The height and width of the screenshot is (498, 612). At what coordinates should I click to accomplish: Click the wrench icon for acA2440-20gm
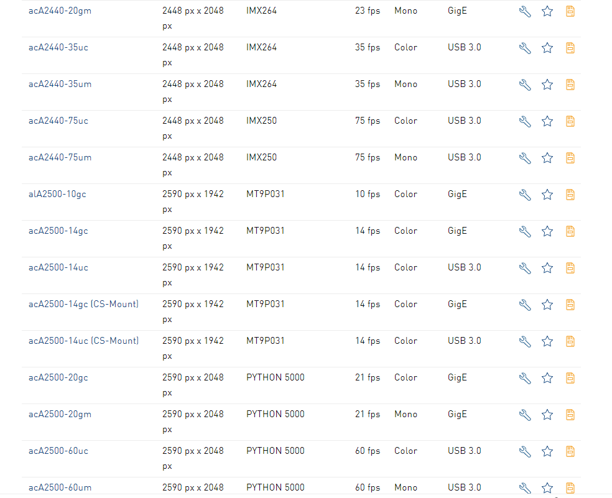[x=525, y=11]
